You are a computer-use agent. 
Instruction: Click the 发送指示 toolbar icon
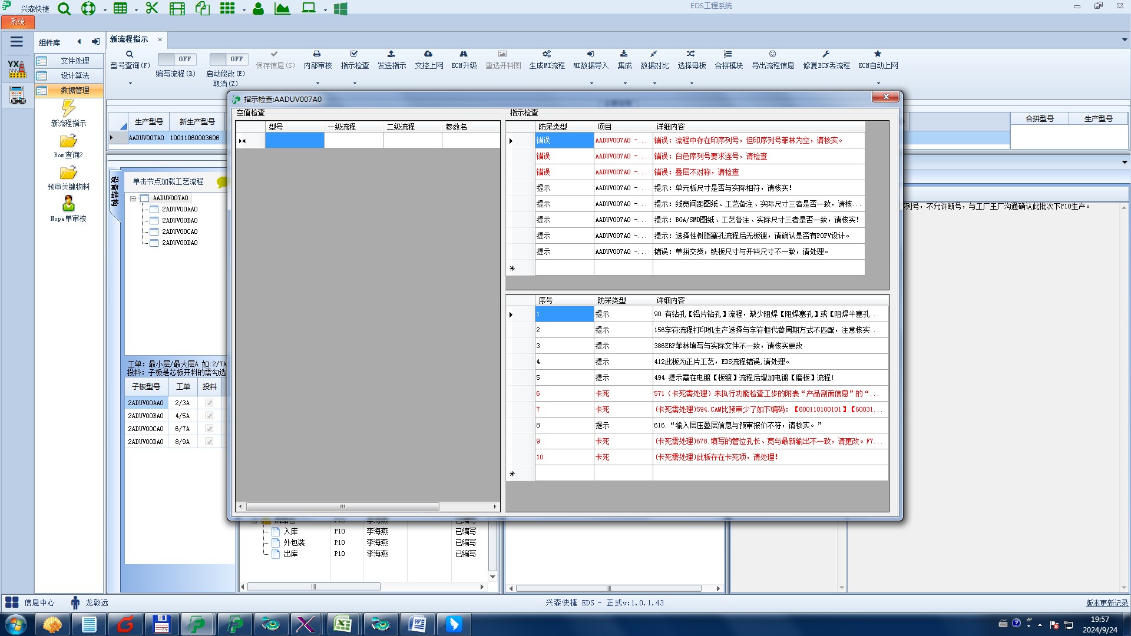pos(391,54)
